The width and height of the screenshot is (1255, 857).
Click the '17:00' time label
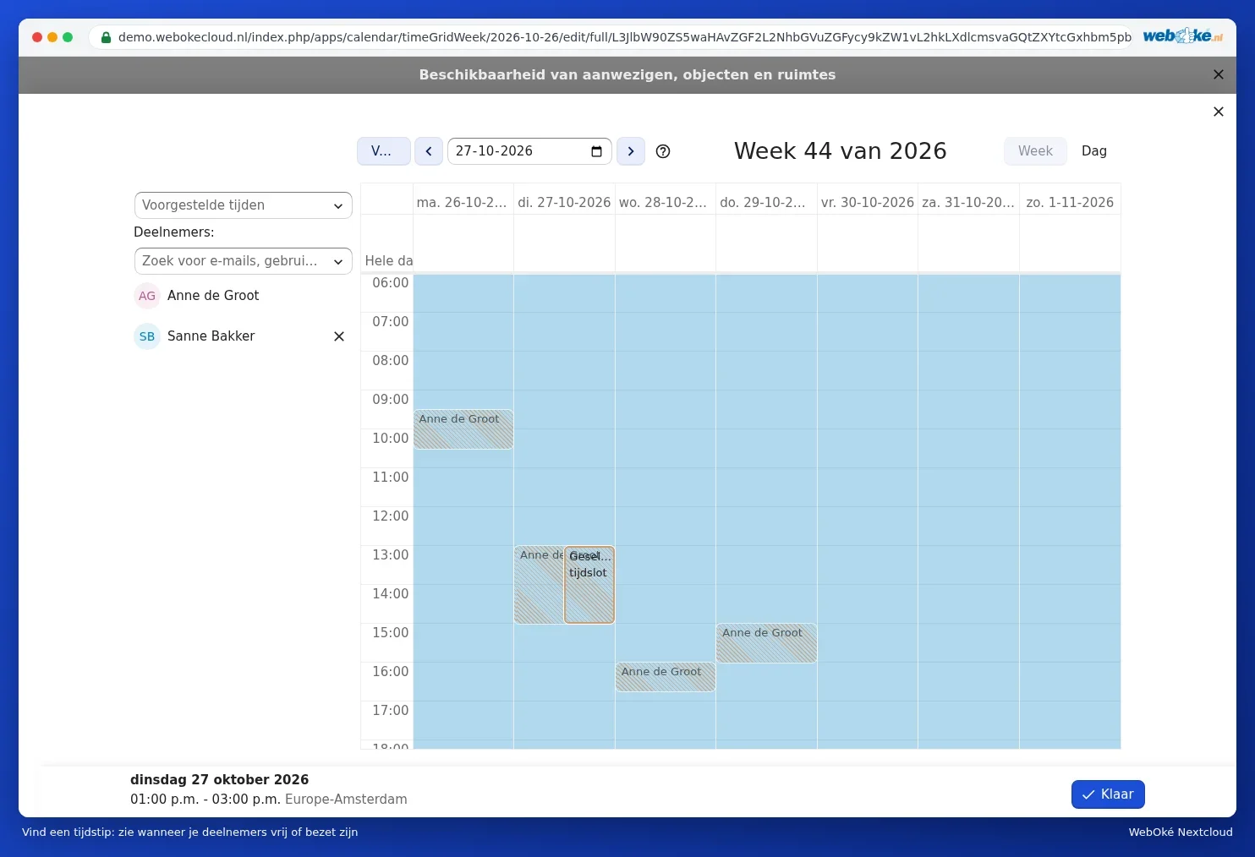point(391,711)
